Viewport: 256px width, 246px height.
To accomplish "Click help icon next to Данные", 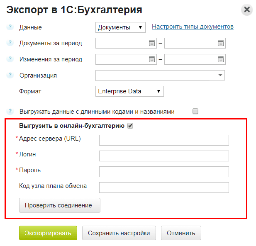I will [x=10, y=27].
